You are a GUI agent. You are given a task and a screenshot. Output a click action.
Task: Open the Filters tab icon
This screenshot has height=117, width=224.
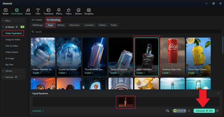69,10
